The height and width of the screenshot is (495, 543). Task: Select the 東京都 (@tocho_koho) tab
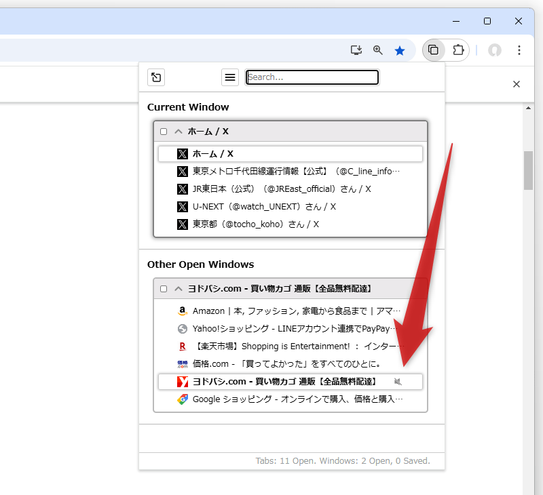click(x=291, y=224)
